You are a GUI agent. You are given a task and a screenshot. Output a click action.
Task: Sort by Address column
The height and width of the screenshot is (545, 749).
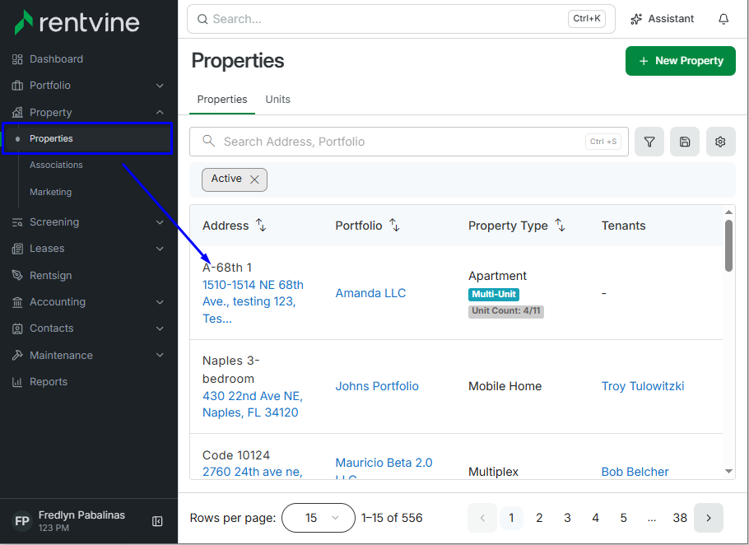(261, 225)
